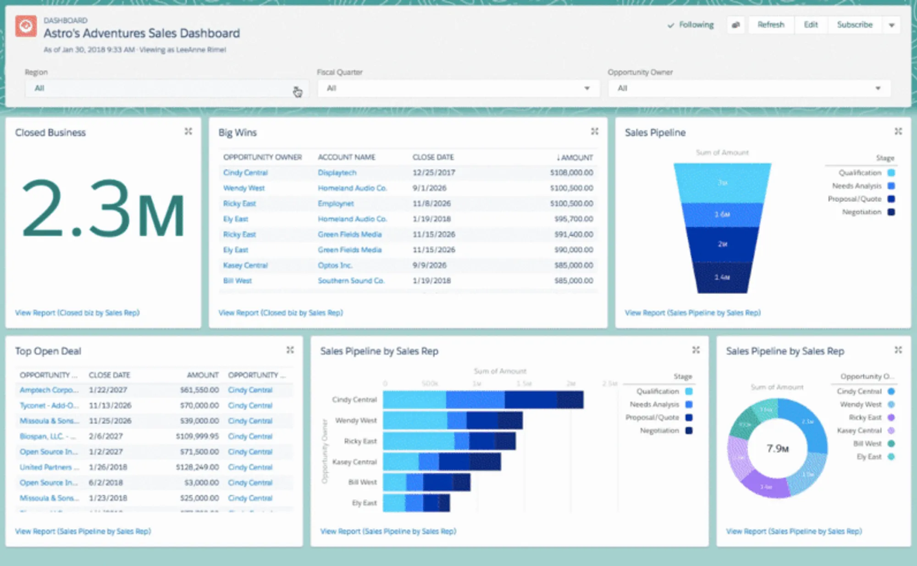The image size is (917, 566).
Task: Open more actions arrow beside Subscribe
Action: tap(891, 25)
